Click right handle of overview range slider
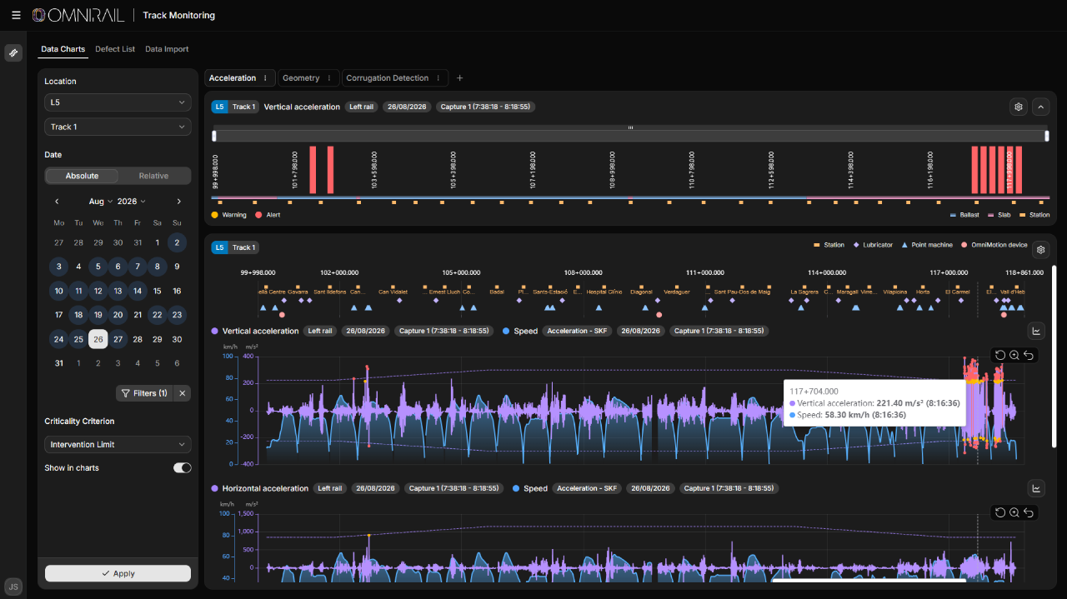 click(x=1047, y=136)
